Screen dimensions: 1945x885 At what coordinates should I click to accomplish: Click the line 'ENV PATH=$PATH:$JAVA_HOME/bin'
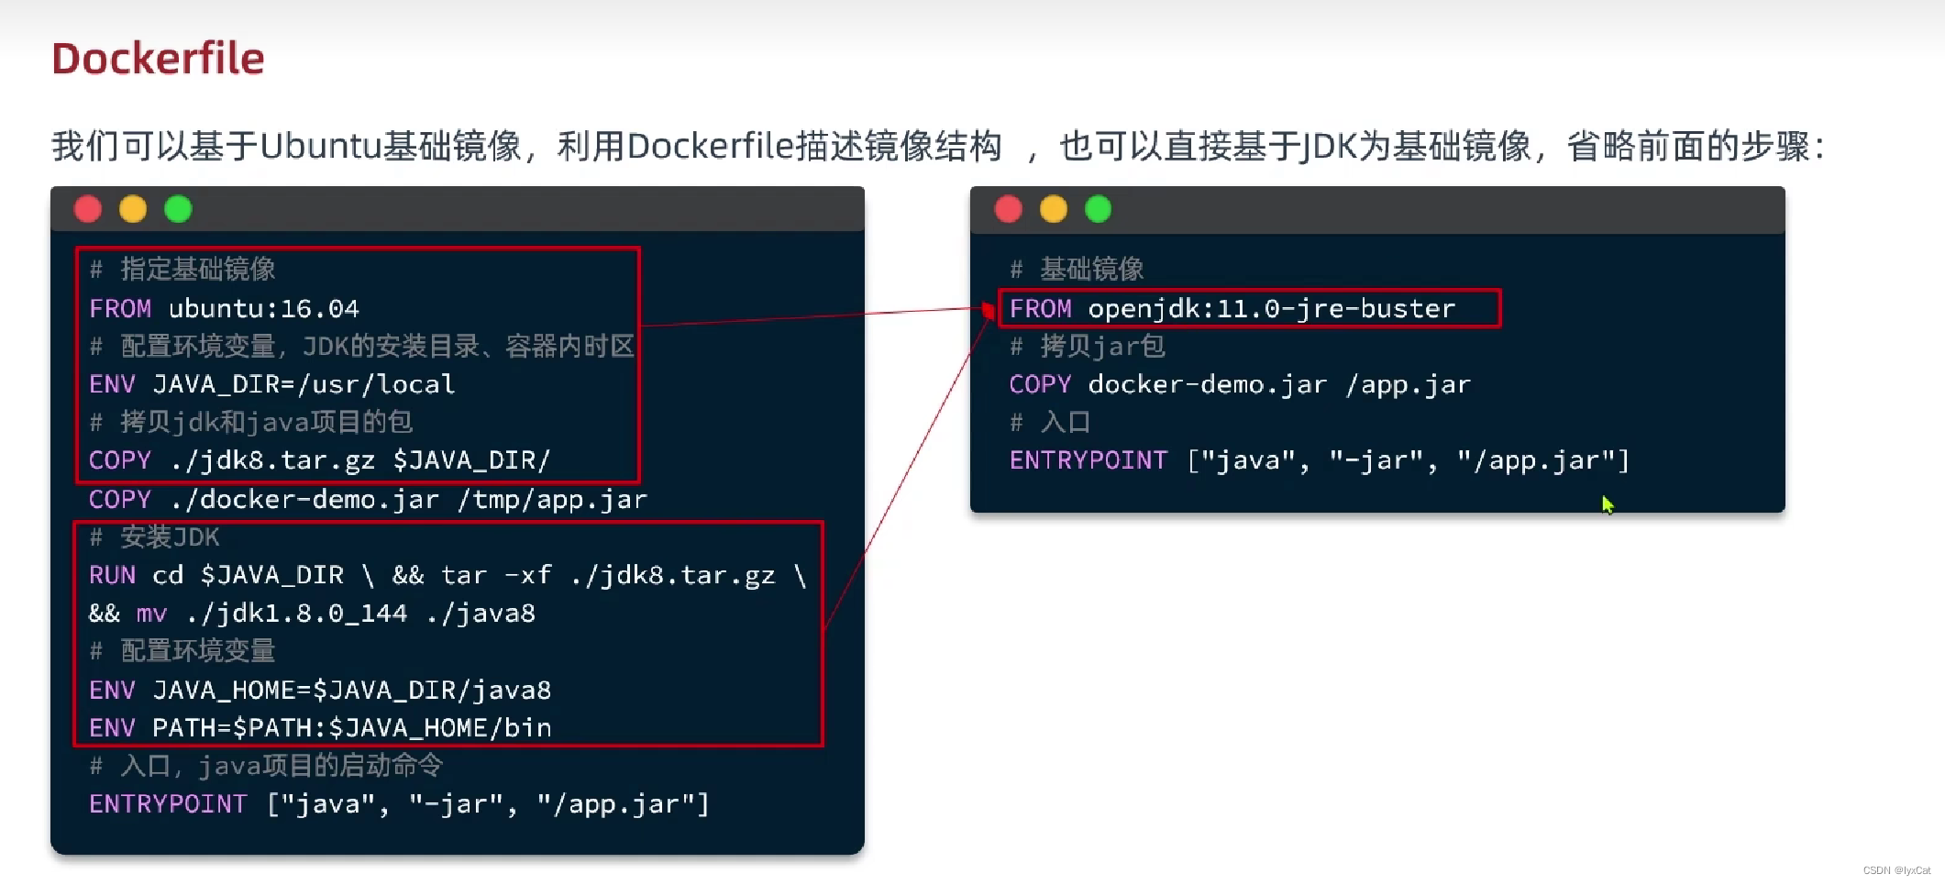[x=320, y=728]
